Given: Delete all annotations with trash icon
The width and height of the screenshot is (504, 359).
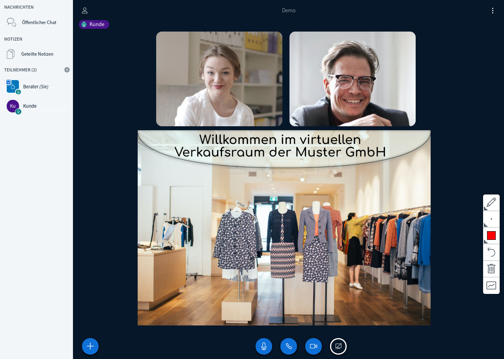Looking at the screenshot, I should pos(491,269).
